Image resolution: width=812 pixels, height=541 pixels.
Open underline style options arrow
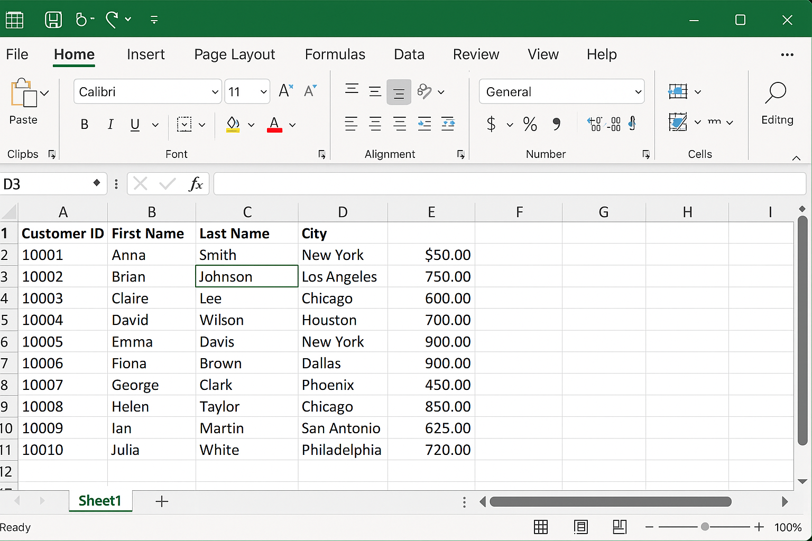[155, 125]
